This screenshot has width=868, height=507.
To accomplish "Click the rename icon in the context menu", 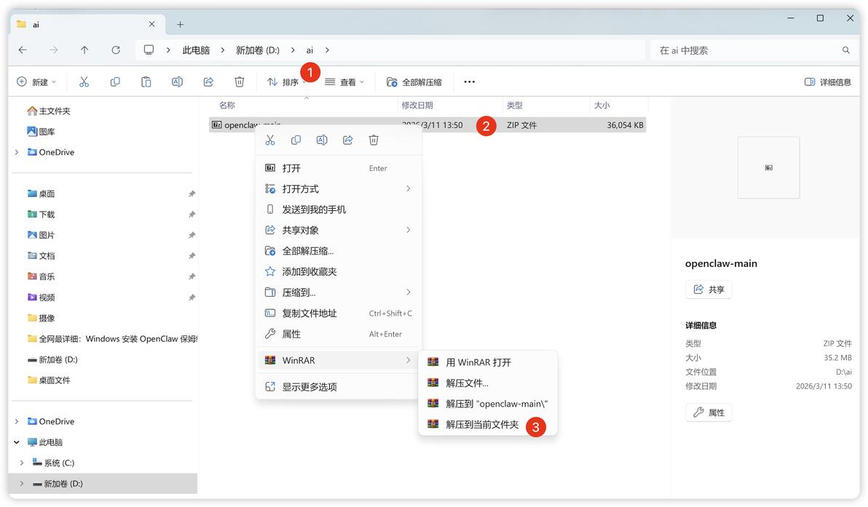I will (x=322, y=140).
